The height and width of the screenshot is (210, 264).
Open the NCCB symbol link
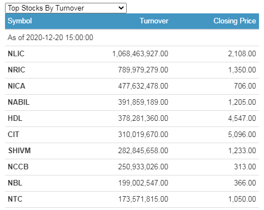coord(18,167)
